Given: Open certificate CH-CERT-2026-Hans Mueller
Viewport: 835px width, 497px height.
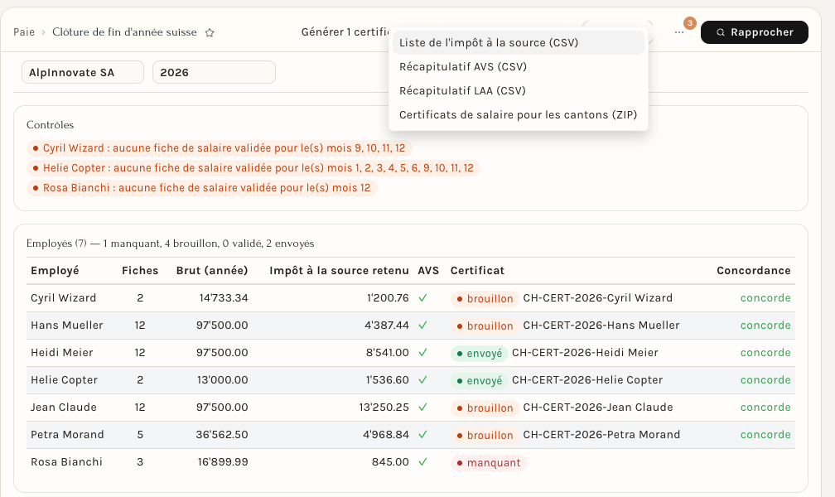Looking at the screenshot, I should (x=601, y=325).
